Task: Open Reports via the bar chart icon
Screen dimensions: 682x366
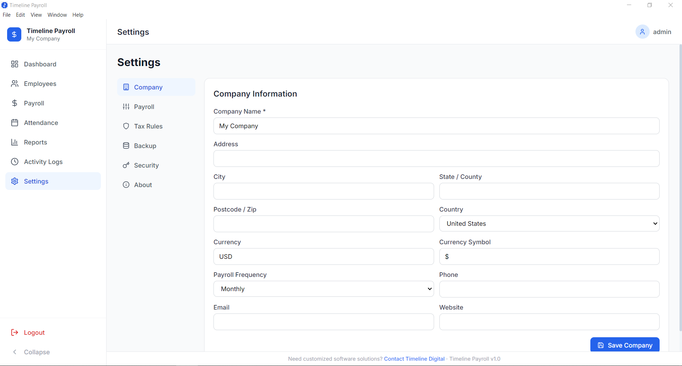Action: click(15, 142)
